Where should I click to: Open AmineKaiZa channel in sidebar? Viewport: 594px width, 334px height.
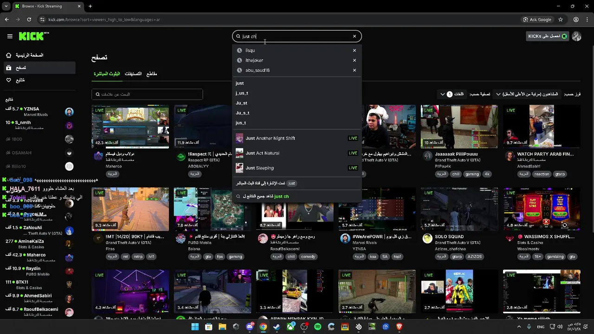click(x=39, y=244)
